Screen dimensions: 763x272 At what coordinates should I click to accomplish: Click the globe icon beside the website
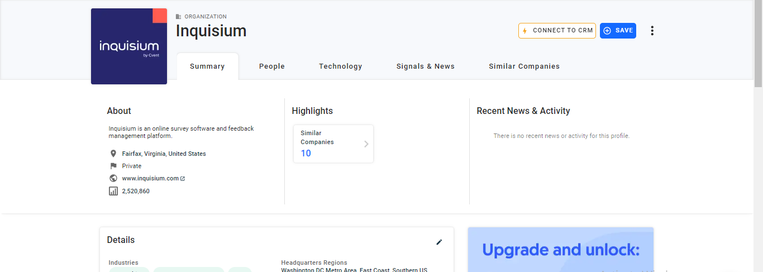113,179
